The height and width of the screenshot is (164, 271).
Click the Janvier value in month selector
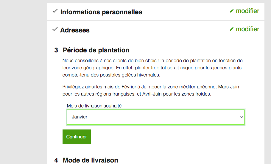click(80, 117)
